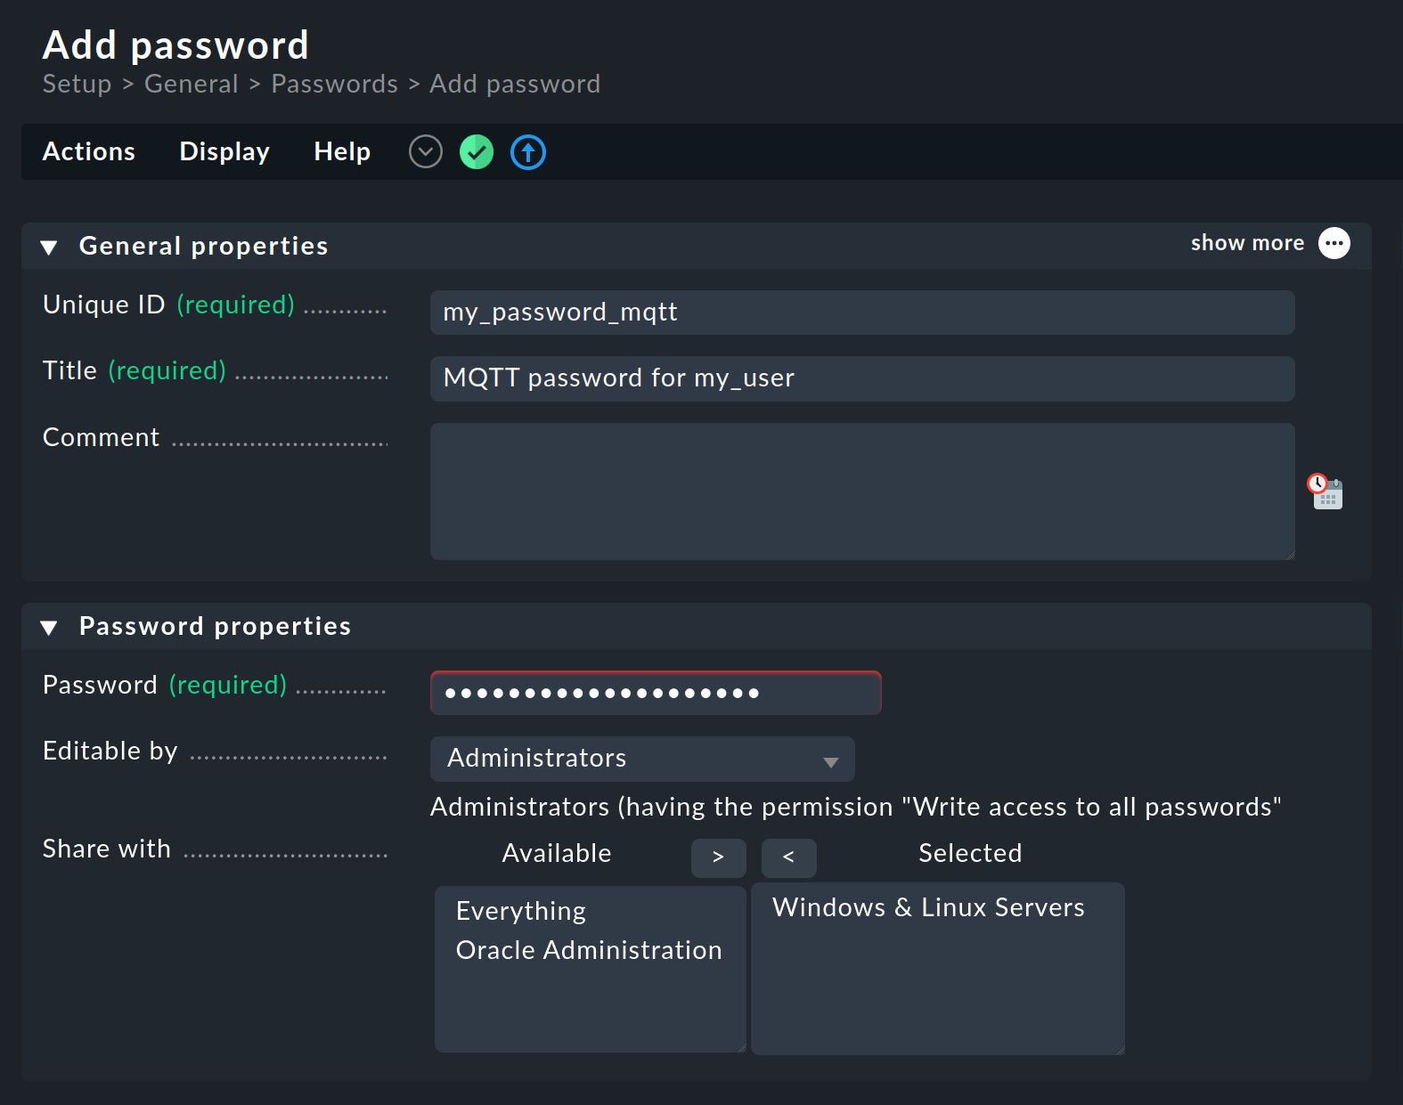Click the three-dot show more icon
The image size is (1403, 1105).
click(x=1334, y=243)
